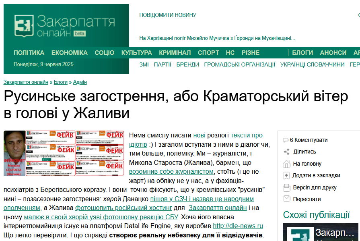Click the envelope icon beside Переслати
Screen dimensions: 360x241
pos(286,199)
